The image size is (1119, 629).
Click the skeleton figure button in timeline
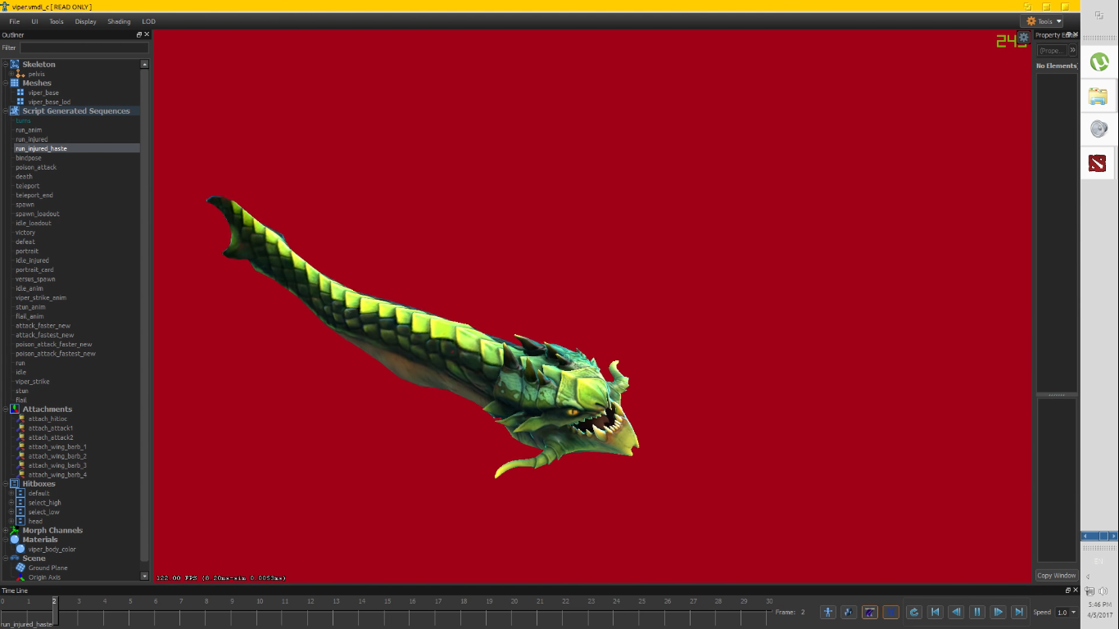point(828,612)
